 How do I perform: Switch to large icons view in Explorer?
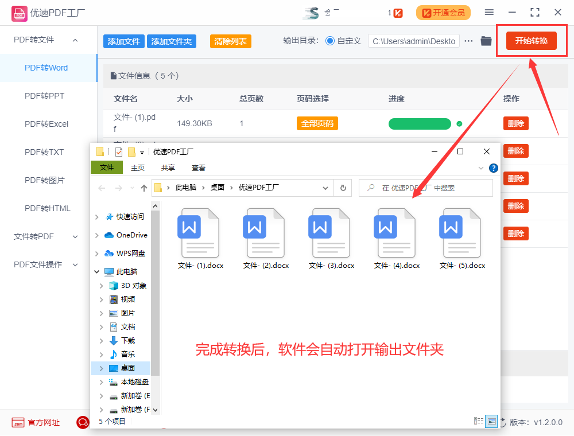pyautogui.click(x=491, y=421)
